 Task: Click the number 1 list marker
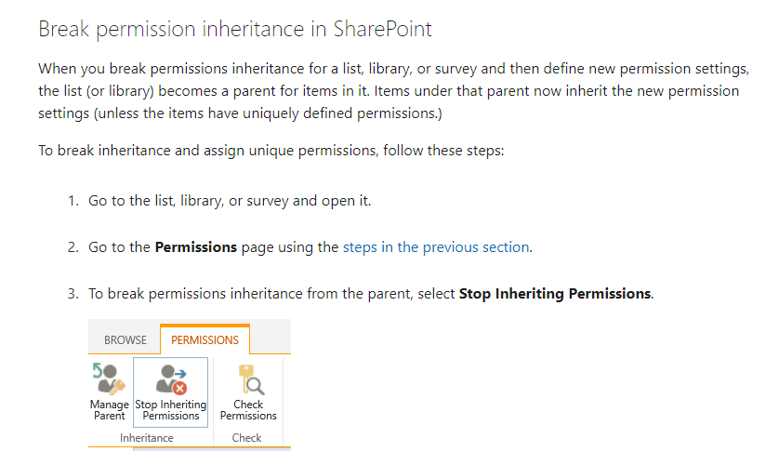click(73, 201)
